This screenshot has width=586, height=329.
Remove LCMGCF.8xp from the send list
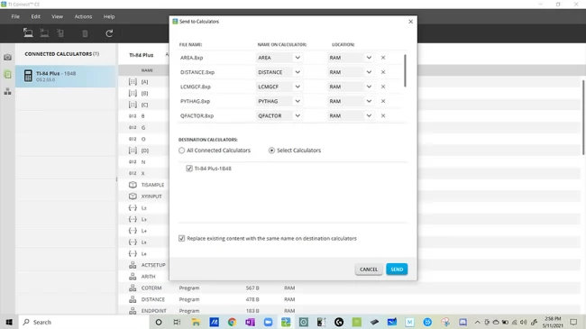click(x=383, y=87)
